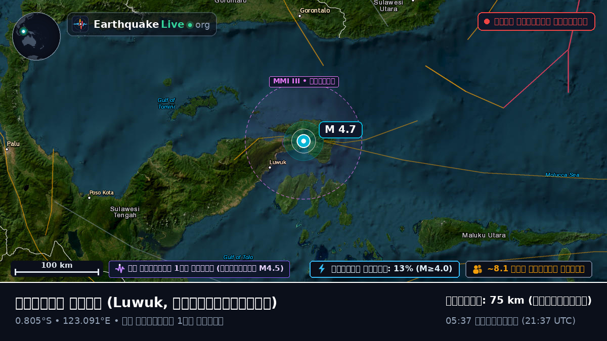Click the Gulf of Tolo label
The width and height of the screenshot is (607, 341).
tap(238, 257)
